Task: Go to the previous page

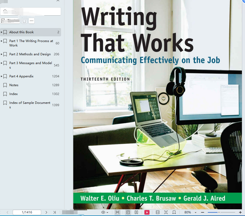Action: pos(8,212)
